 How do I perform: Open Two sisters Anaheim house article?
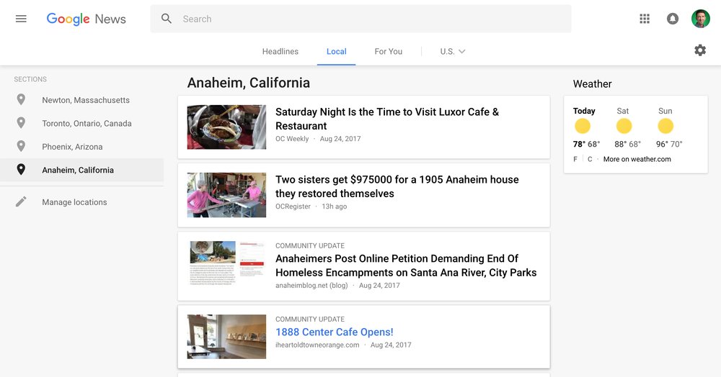tap(397, 186)
